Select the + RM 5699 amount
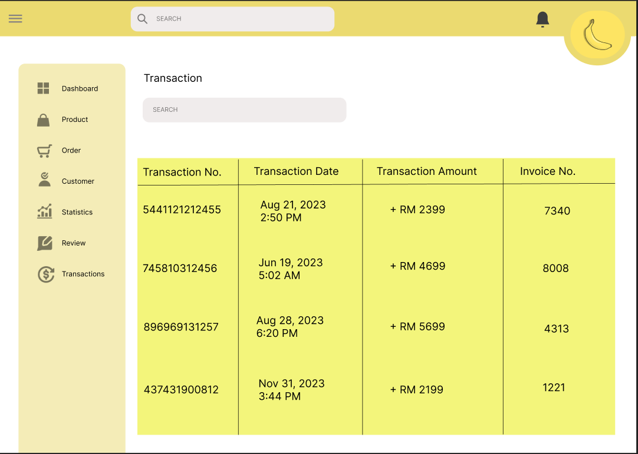The image size is (638, 454). (x=417, y=327)
